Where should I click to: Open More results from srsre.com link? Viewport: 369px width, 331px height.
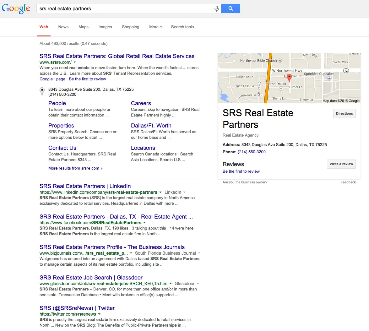pyautogui.click(x=75, y=168)
